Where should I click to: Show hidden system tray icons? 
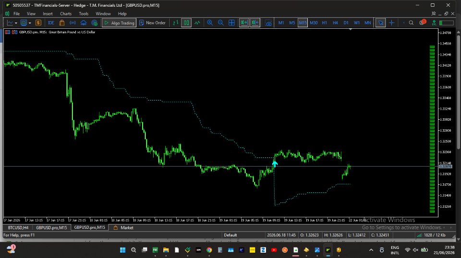(x=371, y=250)
